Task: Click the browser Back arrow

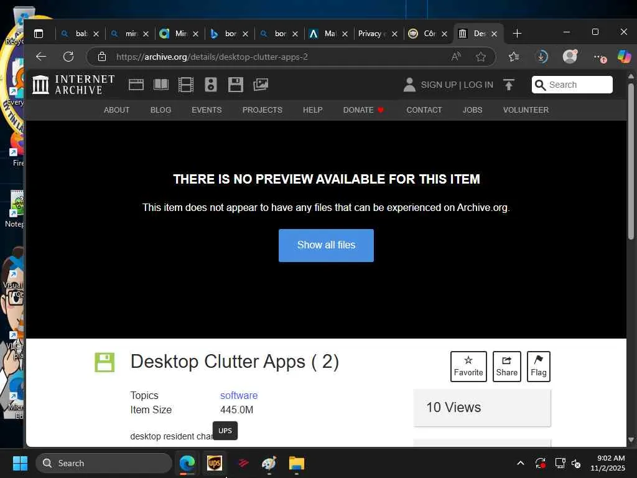Action: (42, 57)
